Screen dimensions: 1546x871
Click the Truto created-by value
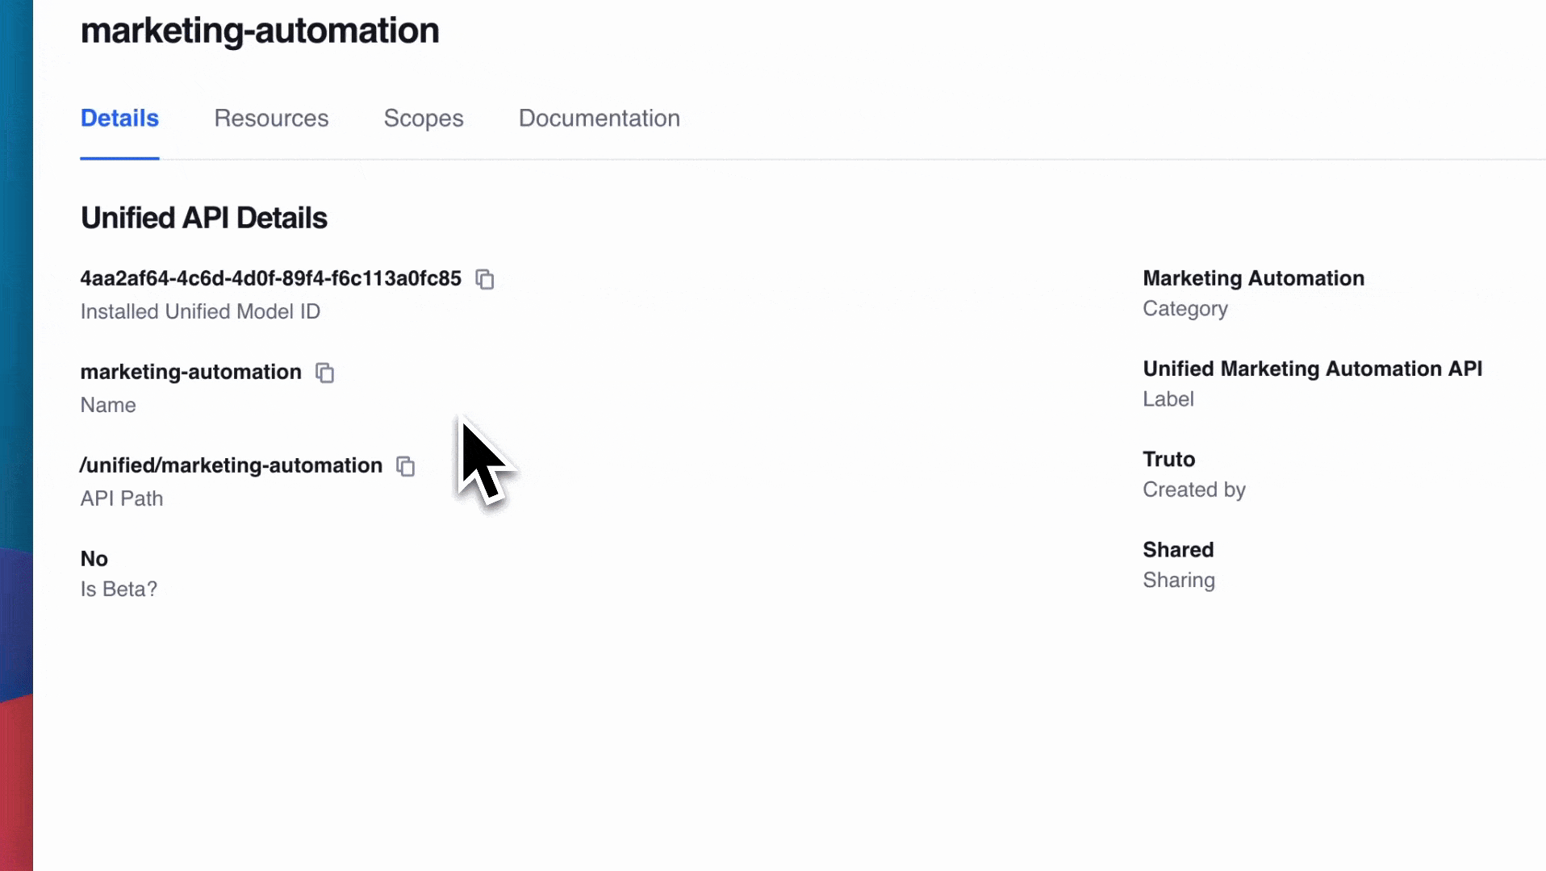(1168, 459)
